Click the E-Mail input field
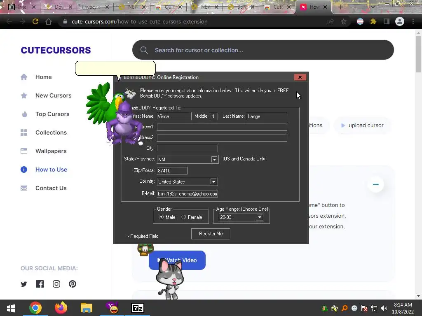 [188, 194]
